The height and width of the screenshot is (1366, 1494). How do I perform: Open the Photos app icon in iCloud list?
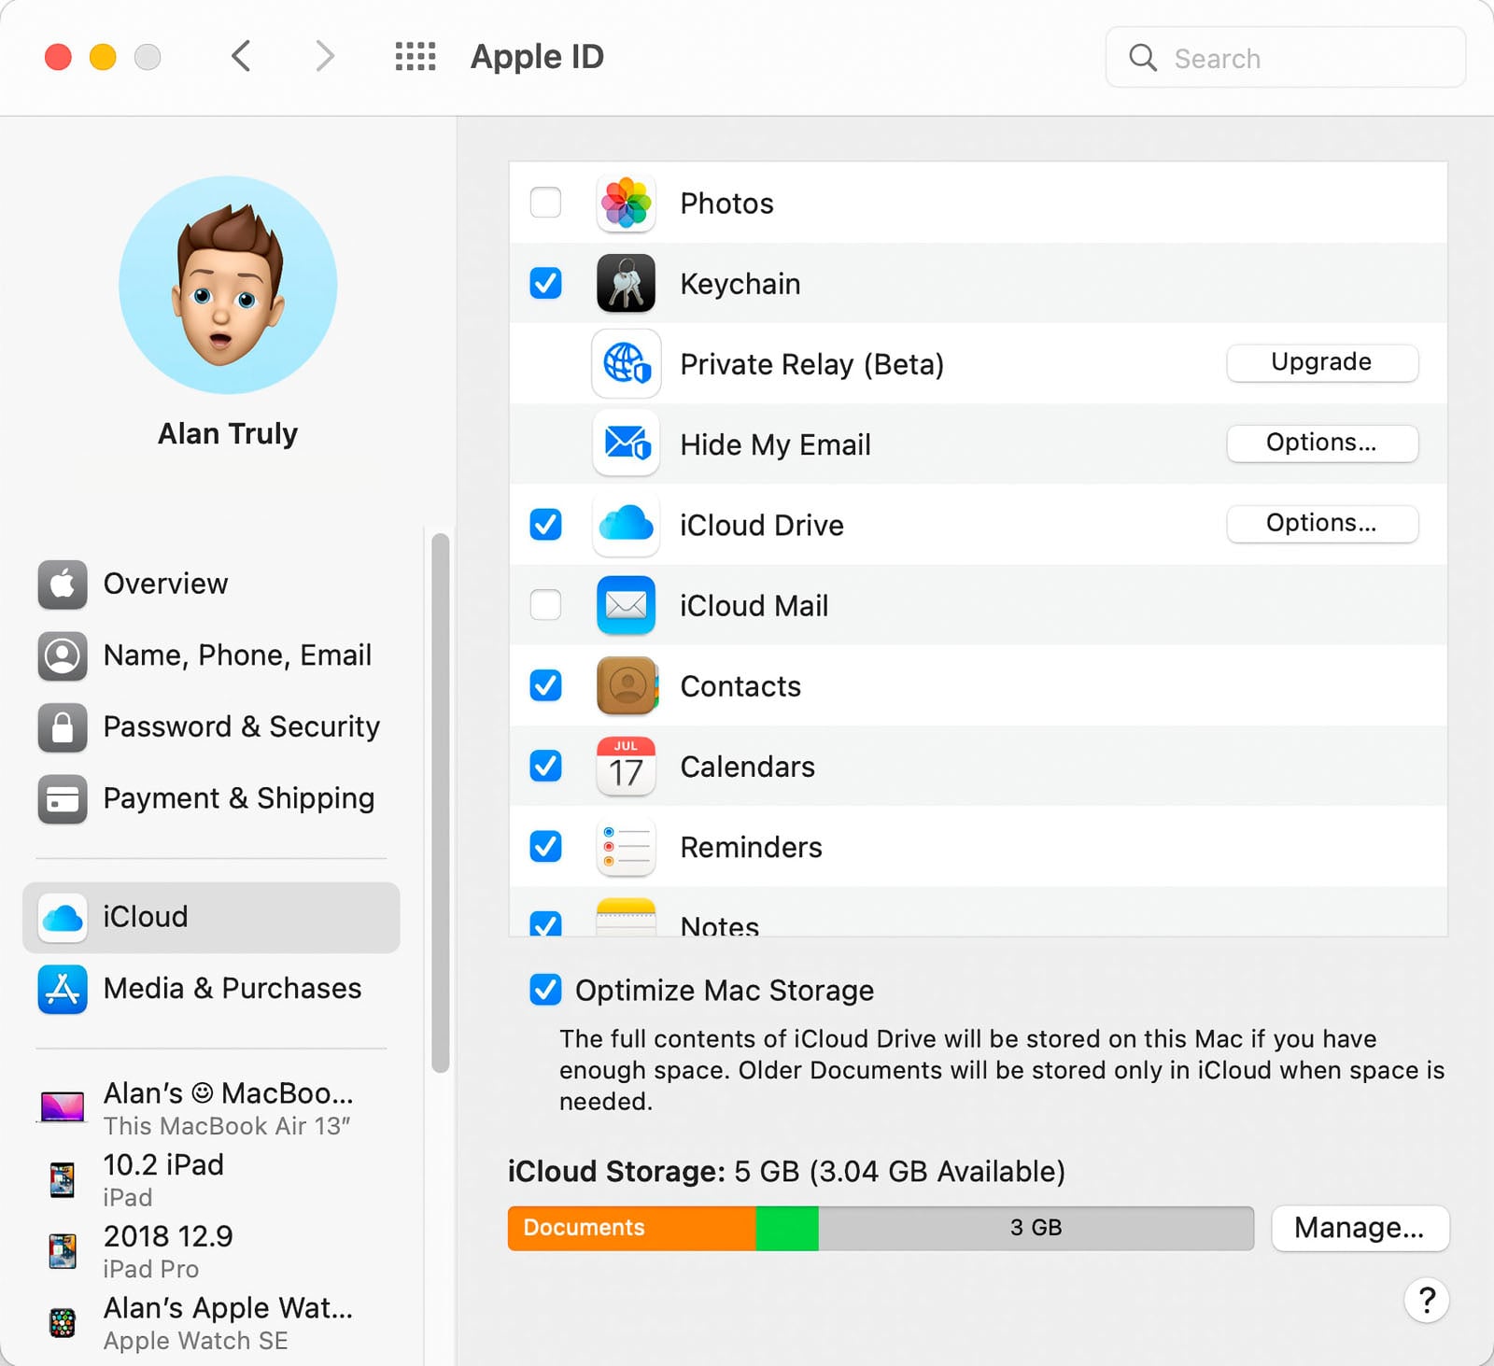(x=626, y=203)
